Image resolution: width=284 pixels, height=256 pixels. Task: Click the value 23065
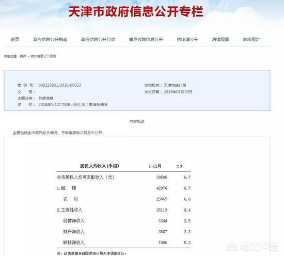click(162, 199)
